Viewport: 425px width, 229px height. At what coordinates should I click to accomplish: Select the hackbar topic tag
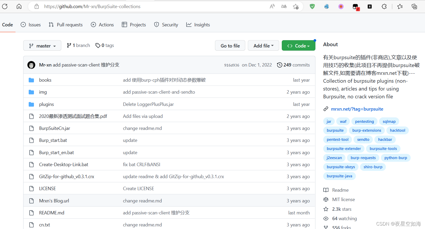tap(385, 140)
